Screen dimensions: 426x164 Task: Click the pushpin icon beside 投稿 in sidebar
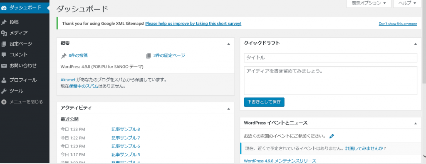pyautogui.click(x=4, y=22)
